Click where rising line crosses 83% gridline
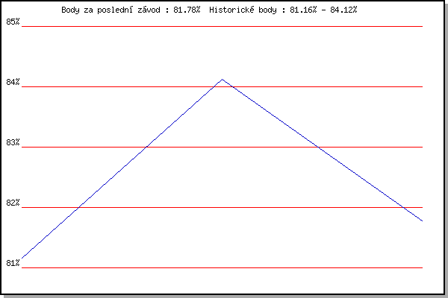 pyautogui.click(x=146, y=147)
